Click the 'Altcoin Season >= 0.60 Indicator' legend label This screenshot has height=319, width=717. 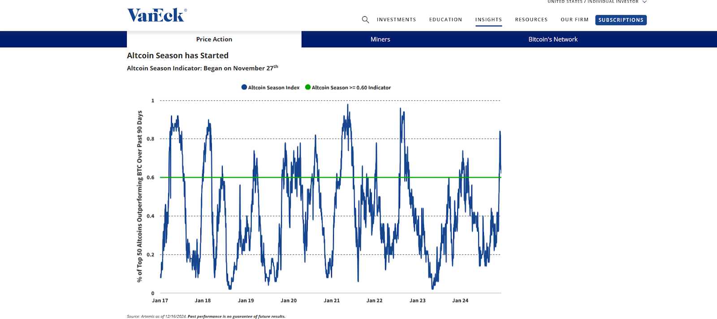click(351, 88)
